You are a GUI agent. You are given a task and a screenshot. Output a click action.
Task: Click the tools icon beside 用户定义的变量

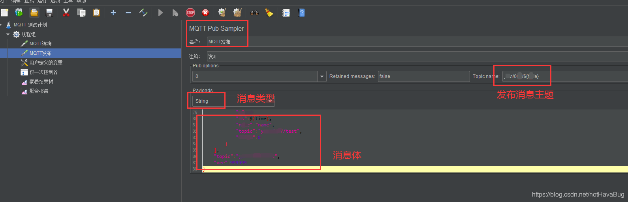coord(24,63)
